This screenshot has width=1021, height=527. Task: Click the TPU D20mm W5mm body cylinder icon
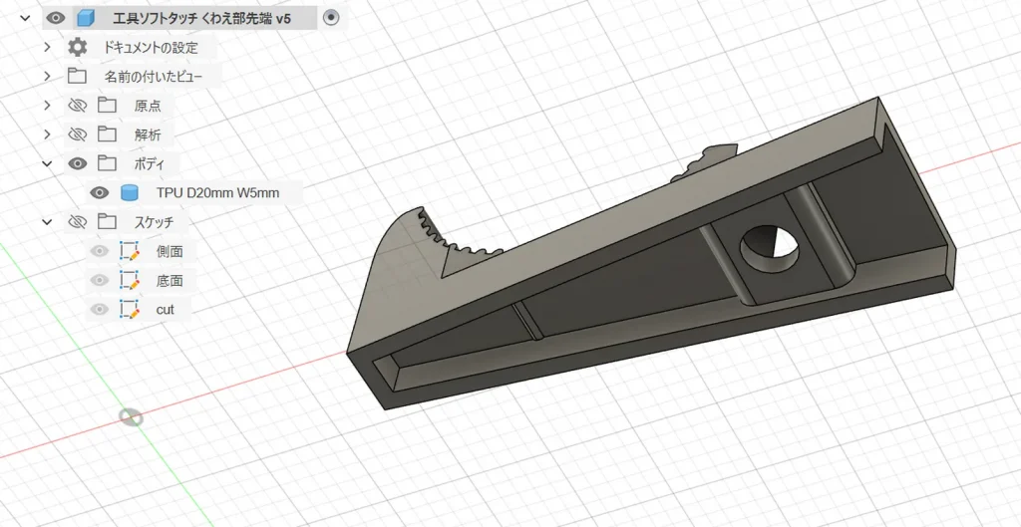(129, 192)
